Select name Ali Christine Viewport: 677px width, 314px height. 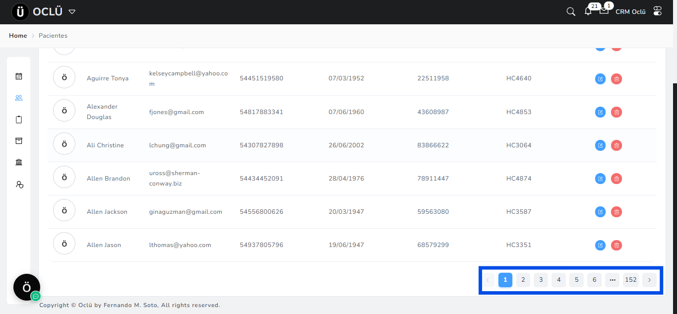pyautogui.click(x=105, y=145)
